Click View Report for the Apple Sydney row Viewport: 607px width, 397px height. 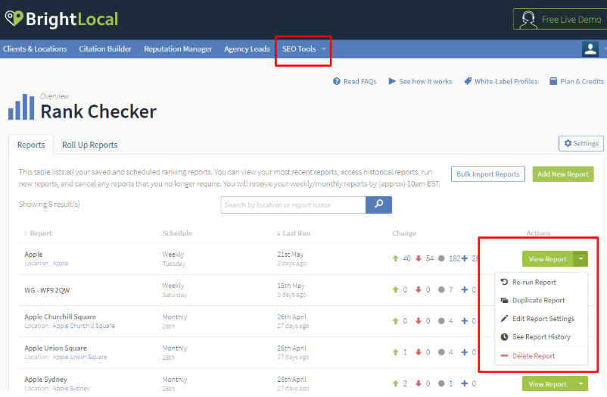click(x=547, y=384)
